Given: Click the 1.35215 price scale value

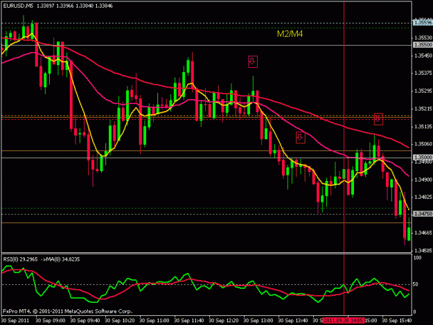Looking at the screenshot, I should [x=423, y=109].
